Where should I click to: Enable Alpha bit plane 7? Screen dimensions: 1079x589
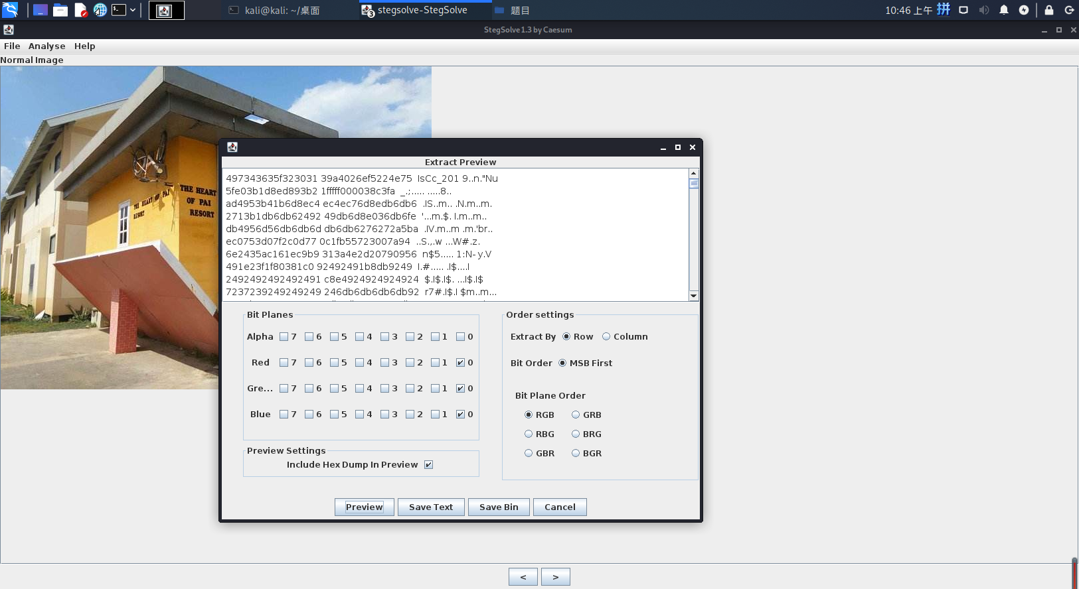coord(284,337)
